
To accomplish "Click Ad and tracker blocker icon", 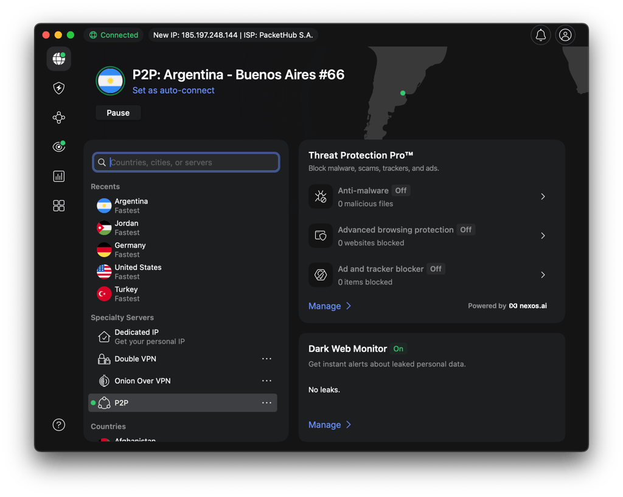I will pyautogui.click(x=321, y=275).
